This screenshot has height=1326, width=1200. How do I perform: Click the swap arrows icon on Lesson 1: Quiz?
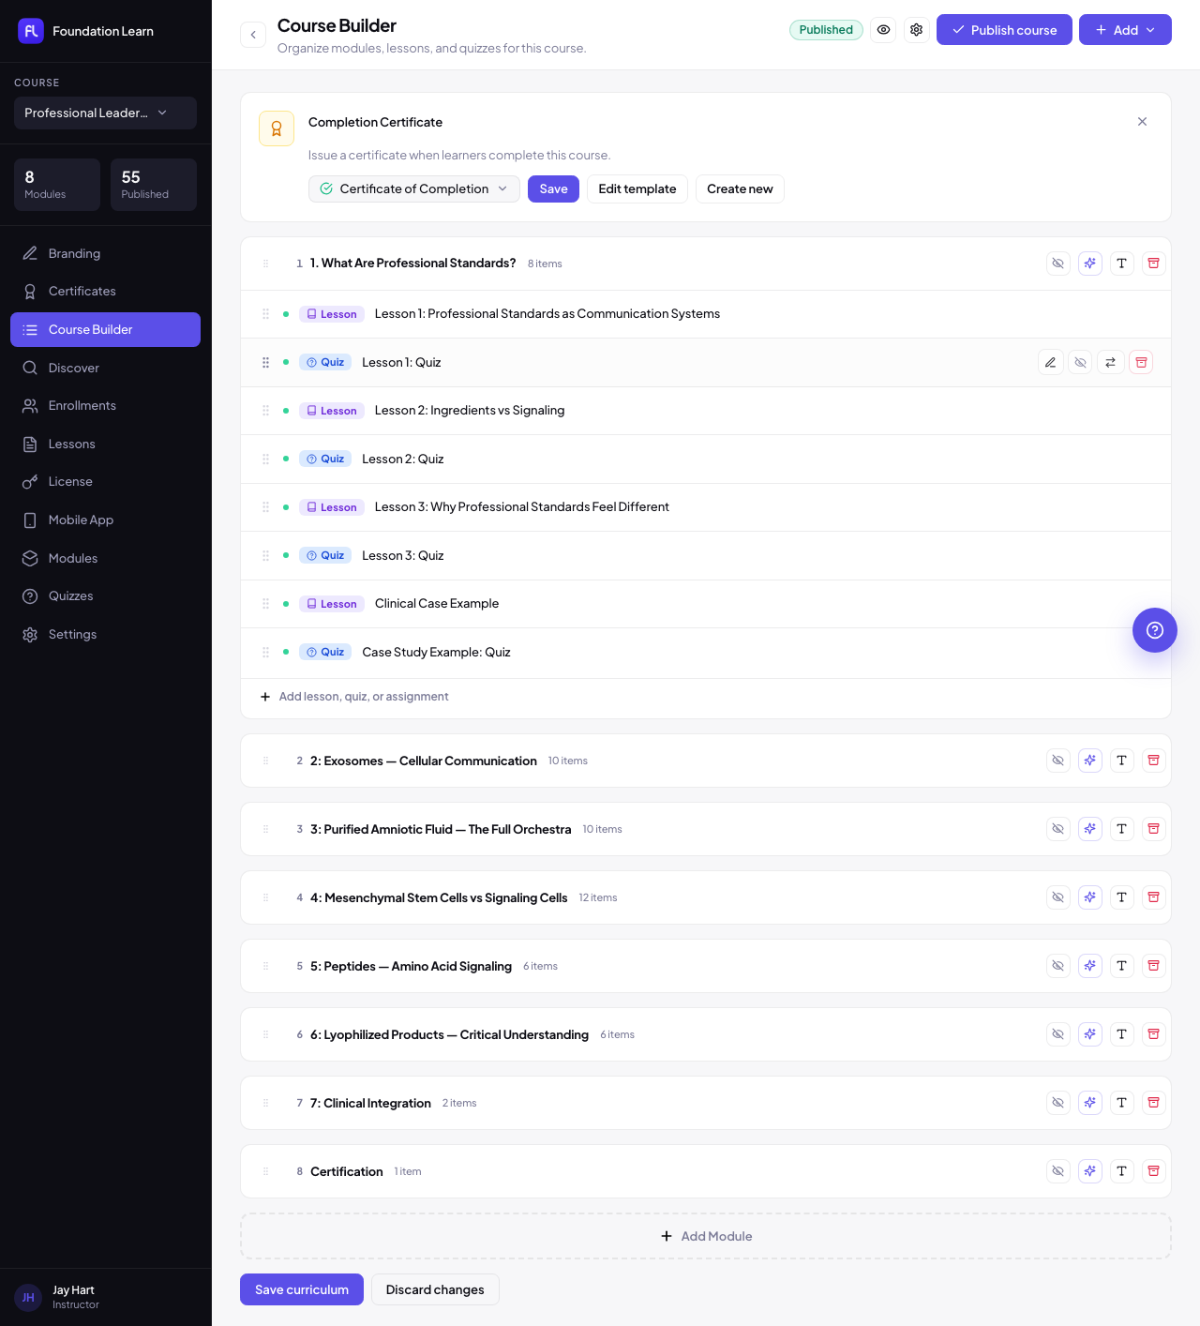(x=1111, y=362)
